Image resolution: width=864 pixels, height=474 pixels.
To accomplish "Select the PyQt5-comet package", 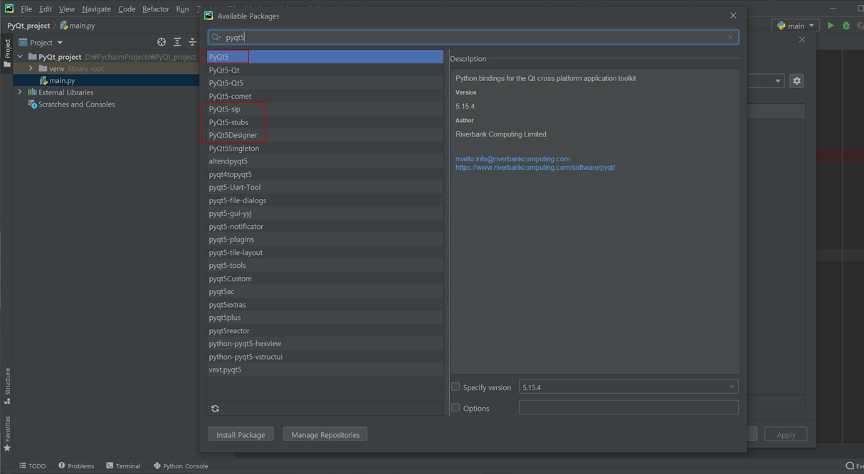I will 325,96.
